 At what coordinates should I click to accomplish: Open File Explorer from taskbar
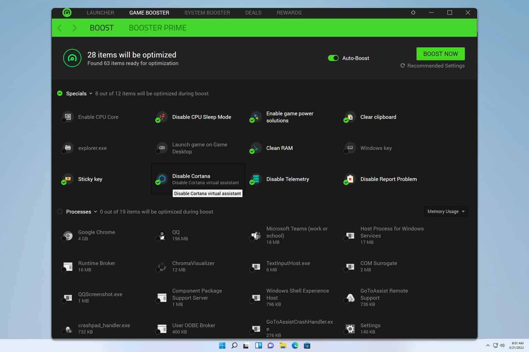coord(283,345)
